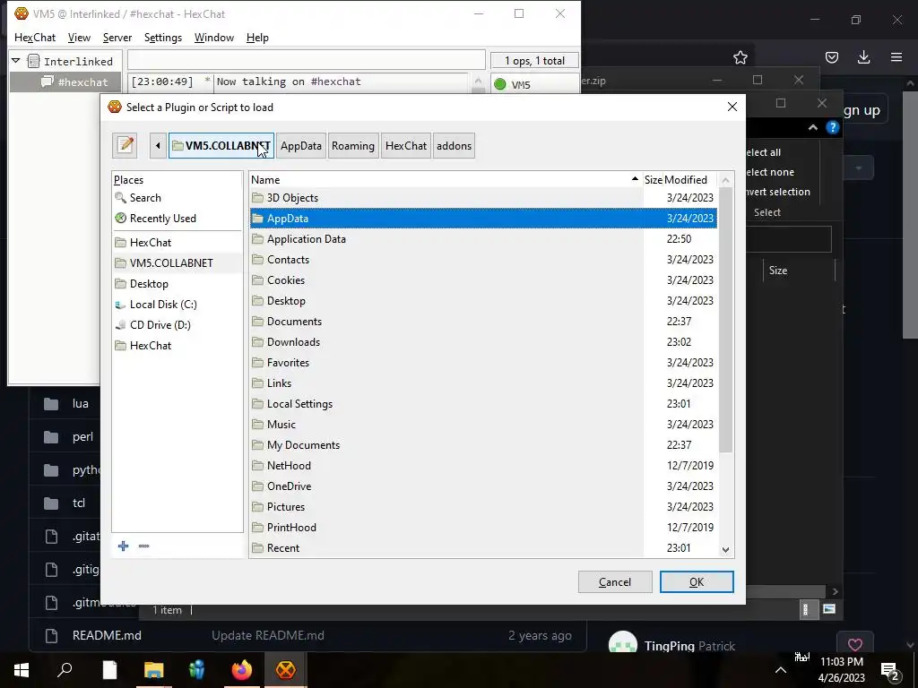Open Firefox hamburger menu
Image resolution: width=918 pixels, height=688 pixels.
pos(896,57)
